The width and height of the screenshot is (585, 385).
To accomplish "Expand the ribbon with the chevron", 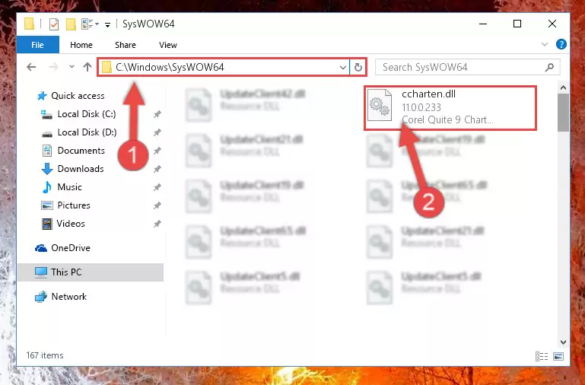I will click(x=545, y=44).
